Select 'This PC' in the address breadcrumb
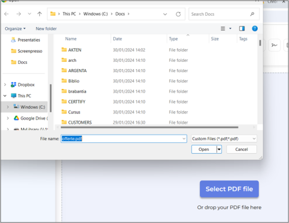The height and width of the screenshot is (223, 289). coord(69,14)
